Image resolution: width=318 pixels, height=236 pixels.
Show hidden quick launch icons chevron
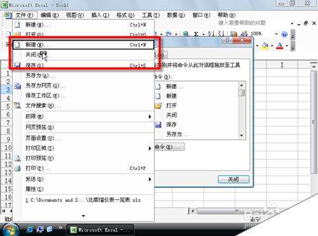click(x=60, y=228)
